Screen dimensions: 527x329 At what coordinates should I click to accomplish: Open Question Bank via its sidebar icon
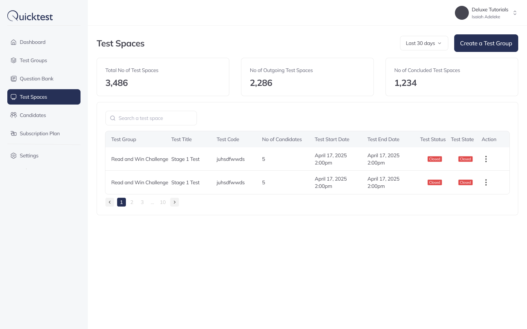point(14,79)
